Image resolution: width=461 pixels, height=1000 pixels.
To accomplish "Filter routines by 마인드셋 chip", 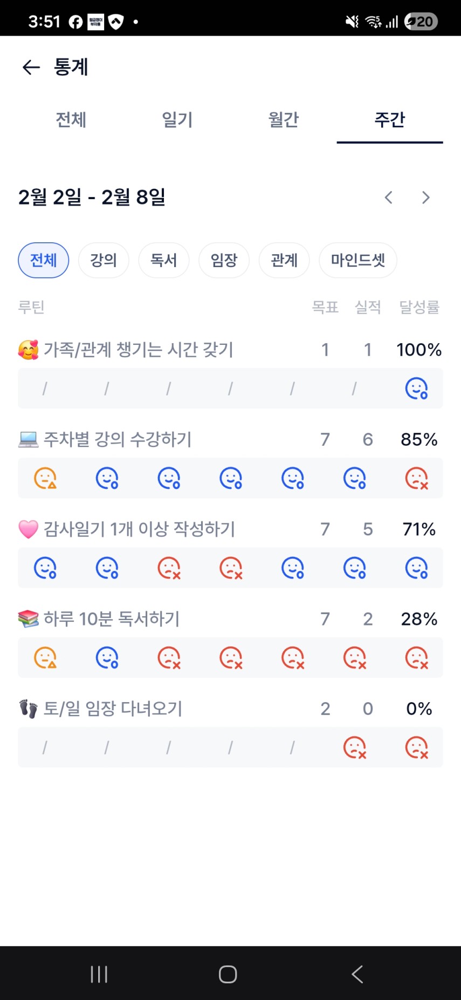I will (358, 260).
